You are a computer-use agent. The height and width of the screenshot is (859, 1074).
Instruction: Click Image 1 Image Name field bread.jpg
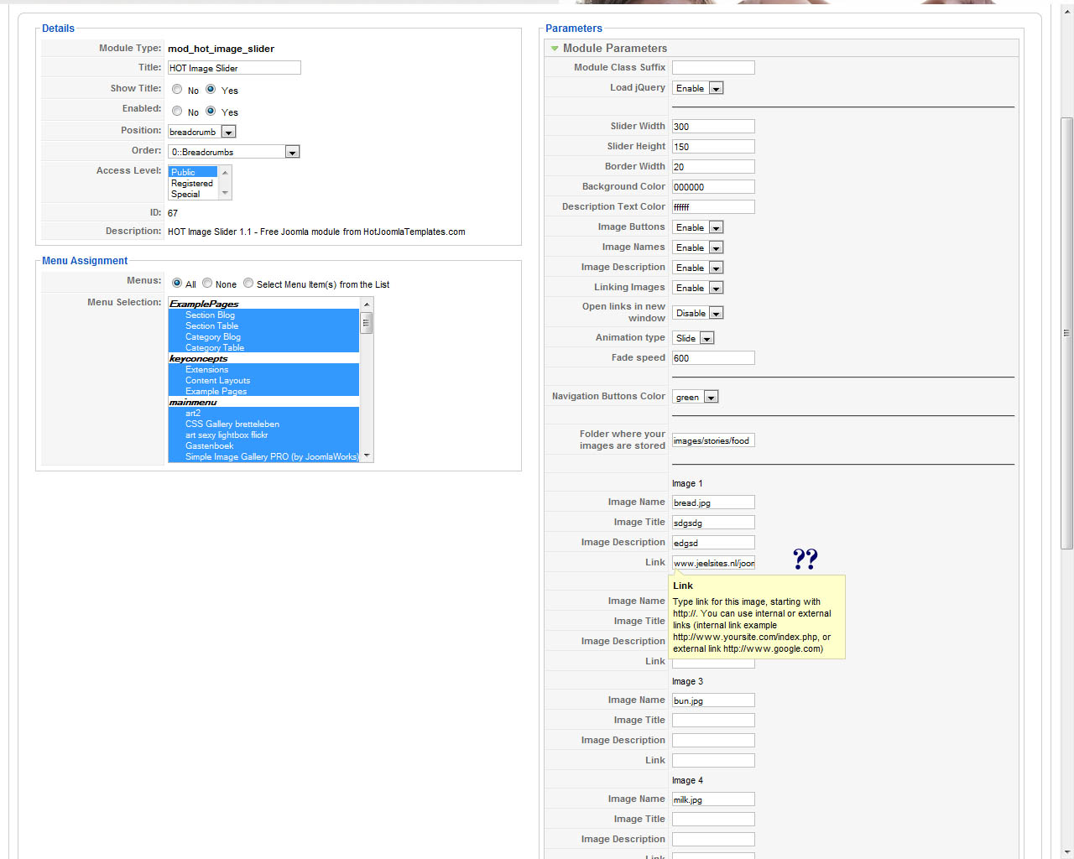click(x=713, y=502)
